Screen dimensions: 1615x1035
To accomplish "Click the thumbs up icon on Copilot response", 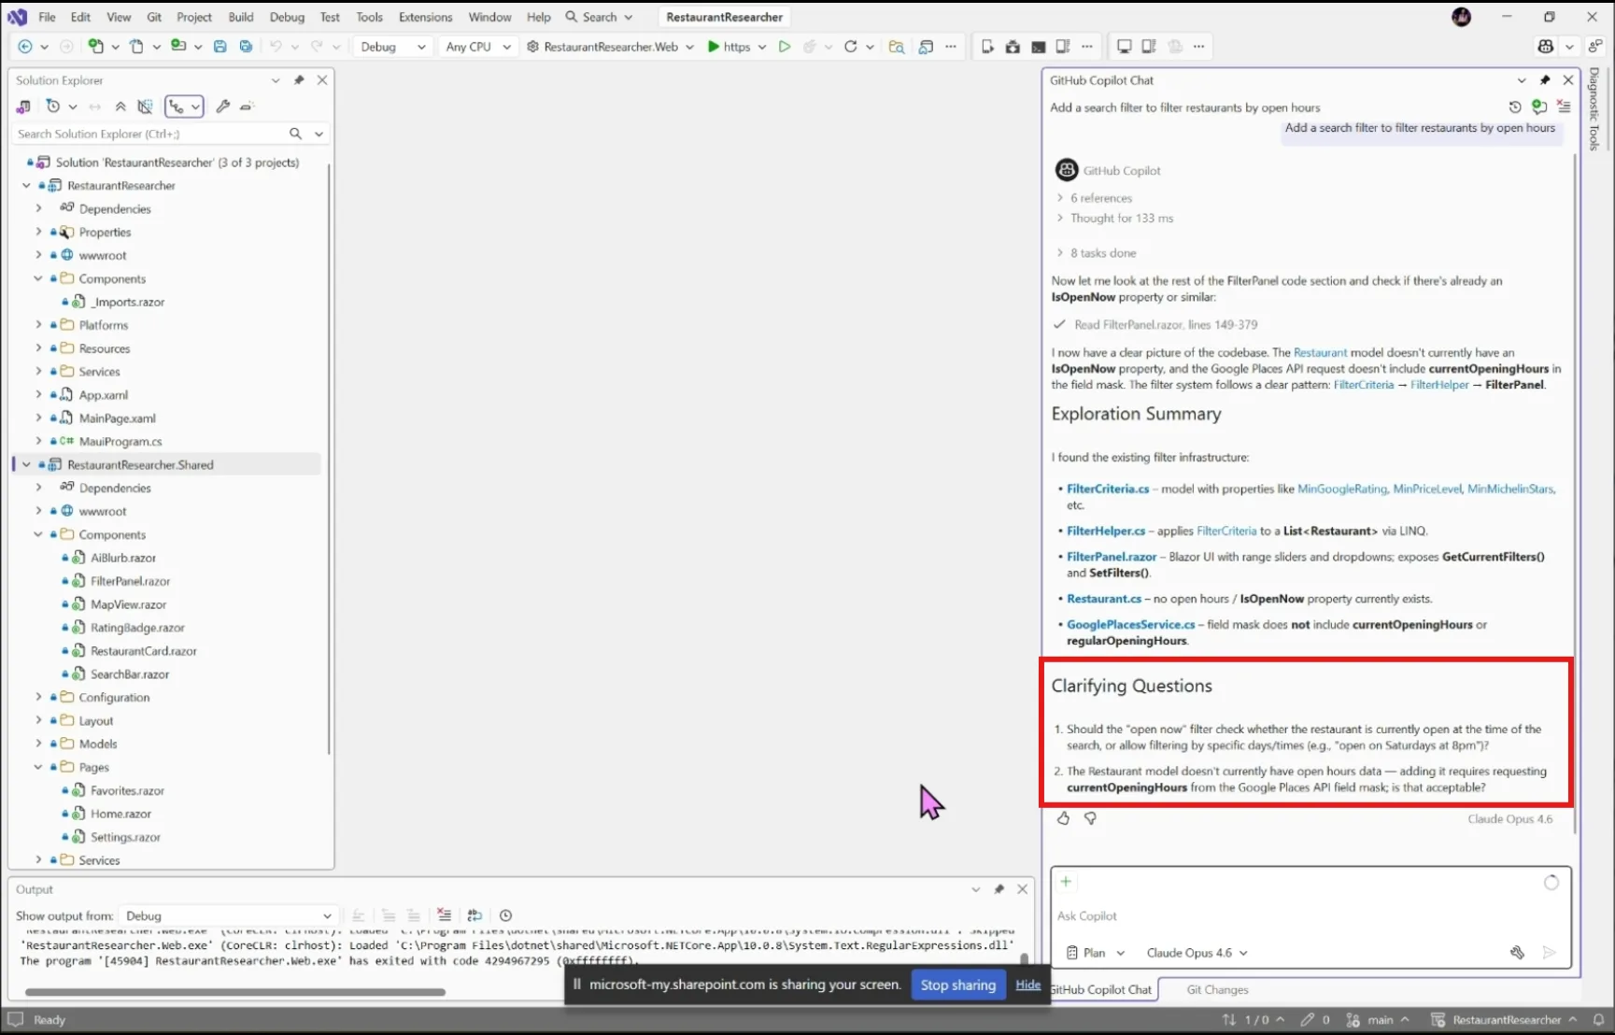I will [1063, 818].
